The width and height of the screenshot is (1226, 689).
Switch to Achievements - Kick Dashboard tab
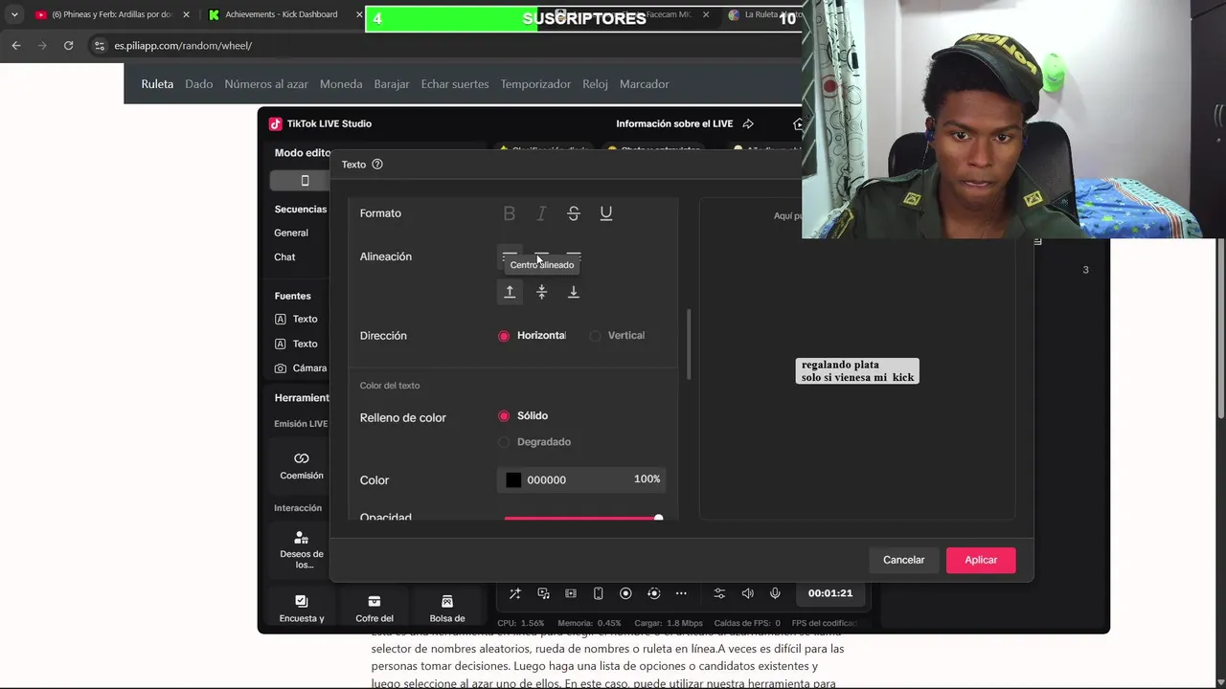273,14
